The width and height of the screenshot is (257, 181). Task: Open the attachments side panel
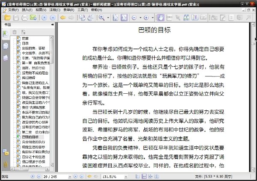pyautogui.click(x=6, y=164)
